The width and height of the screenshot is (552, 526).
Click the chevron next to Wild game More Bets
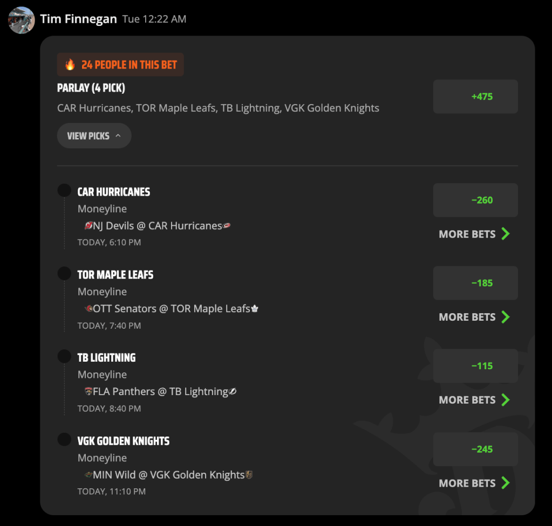pos(506,483)
